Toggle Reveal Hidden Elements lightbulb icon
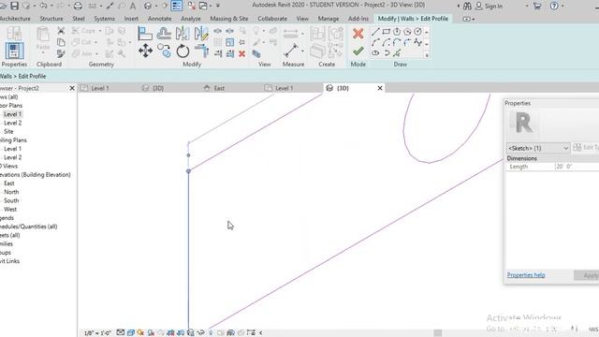Viewport: 599px width, 337px height. click(211, 333)
